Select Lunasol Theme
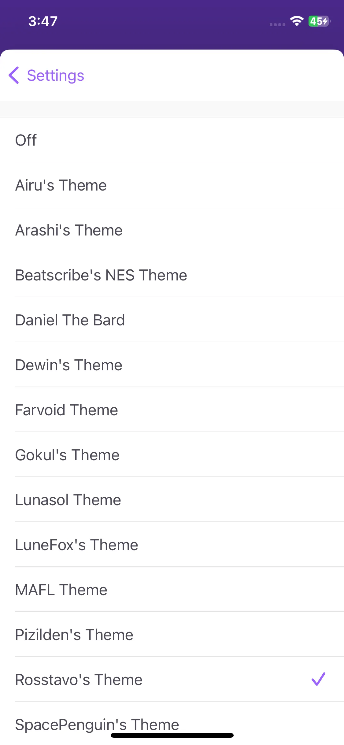344x745 pixels. pos(172,499)
